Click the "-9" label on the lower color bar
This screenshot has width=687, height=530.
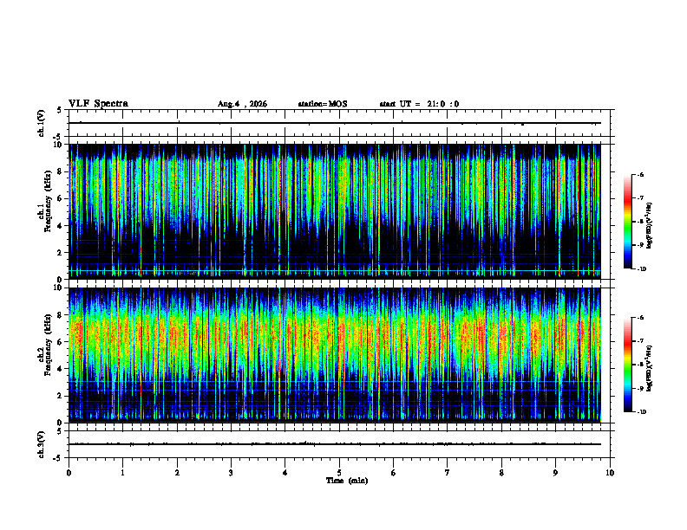pos(640,388)
